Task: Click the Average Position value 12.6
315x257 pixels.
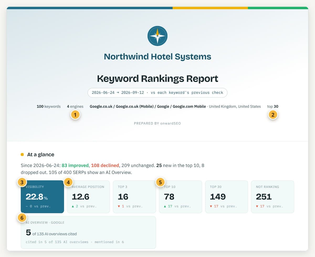Action: (x=80, y=197)
